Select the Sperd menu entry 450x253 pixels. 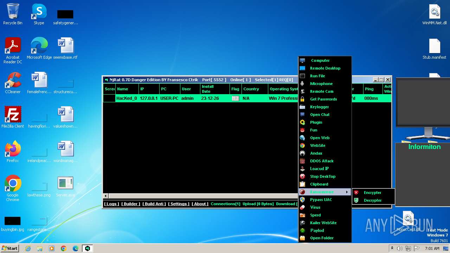pos(325,215)
